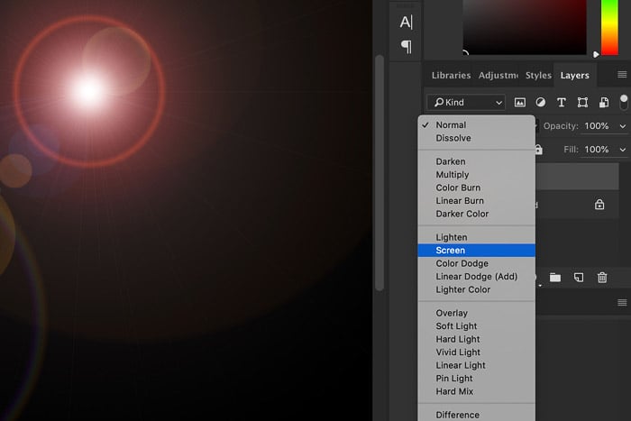Choose Difference blend mode
This screenshot has width=631, height=421.
pos(477,415)
